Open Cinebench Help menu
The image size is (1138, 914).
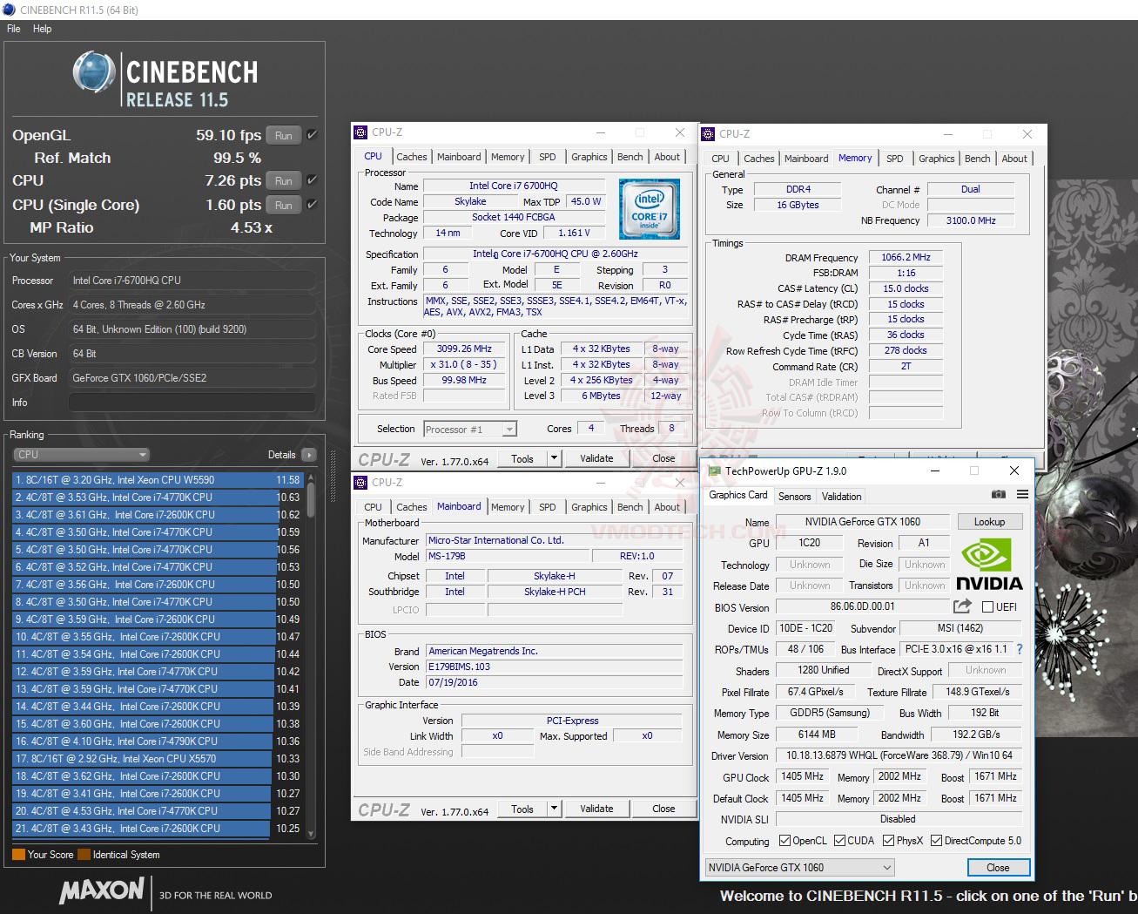tap(42, 29)
